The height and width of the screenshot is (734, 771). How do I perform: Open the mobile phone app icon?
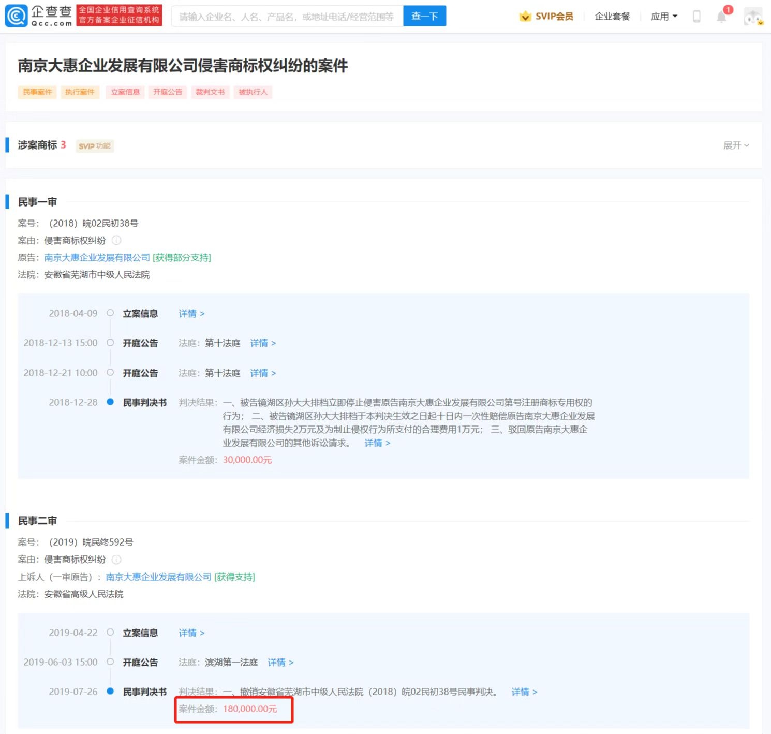coord(696,17)
